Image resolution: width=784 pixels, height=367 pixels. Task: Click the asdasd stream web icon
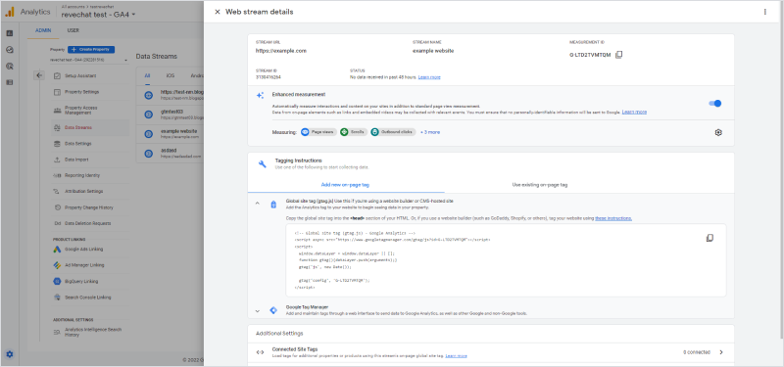[148, 154]
